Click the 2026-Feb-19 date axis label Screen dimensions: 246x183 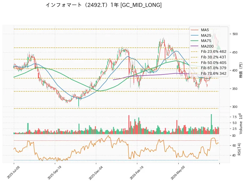(137, 173)
